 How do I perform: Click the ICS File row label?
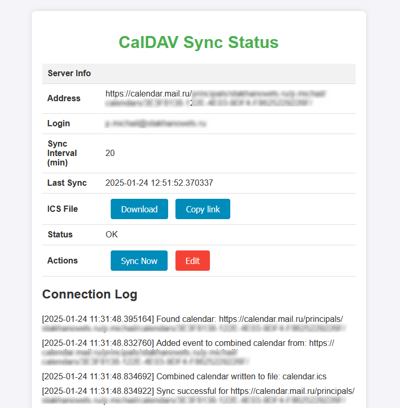63,209
